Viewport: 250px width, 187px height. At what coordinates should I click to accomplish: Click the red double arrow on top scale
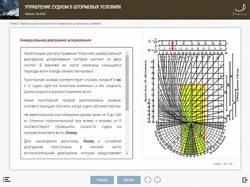pyautogui.click(x=172, y=45)
